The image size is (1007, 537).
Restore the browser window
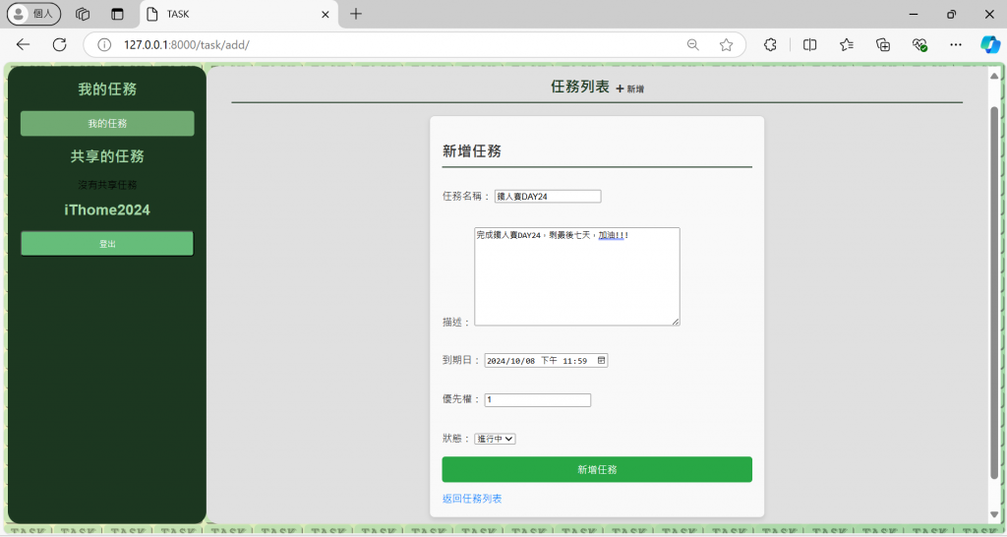[x=951, y=14]
